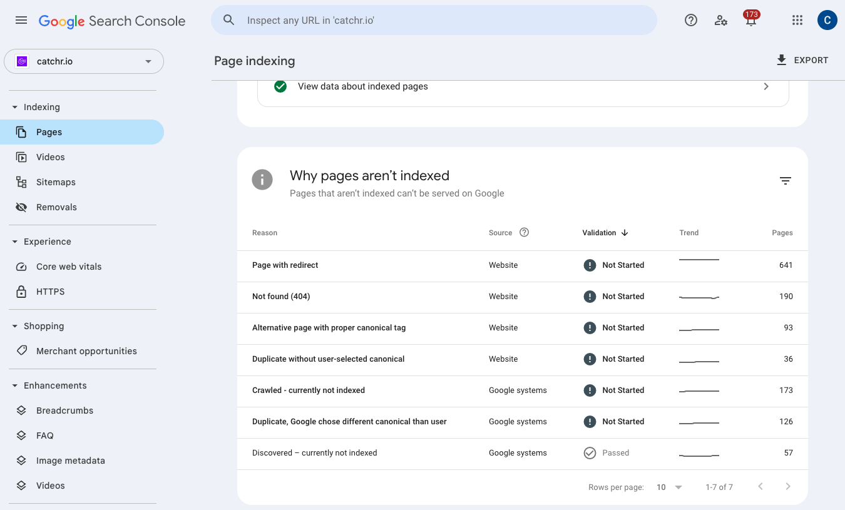845x510 pixels.
Task: Expand View data about indexed pages chevron
Action: [x=766, y=86]
